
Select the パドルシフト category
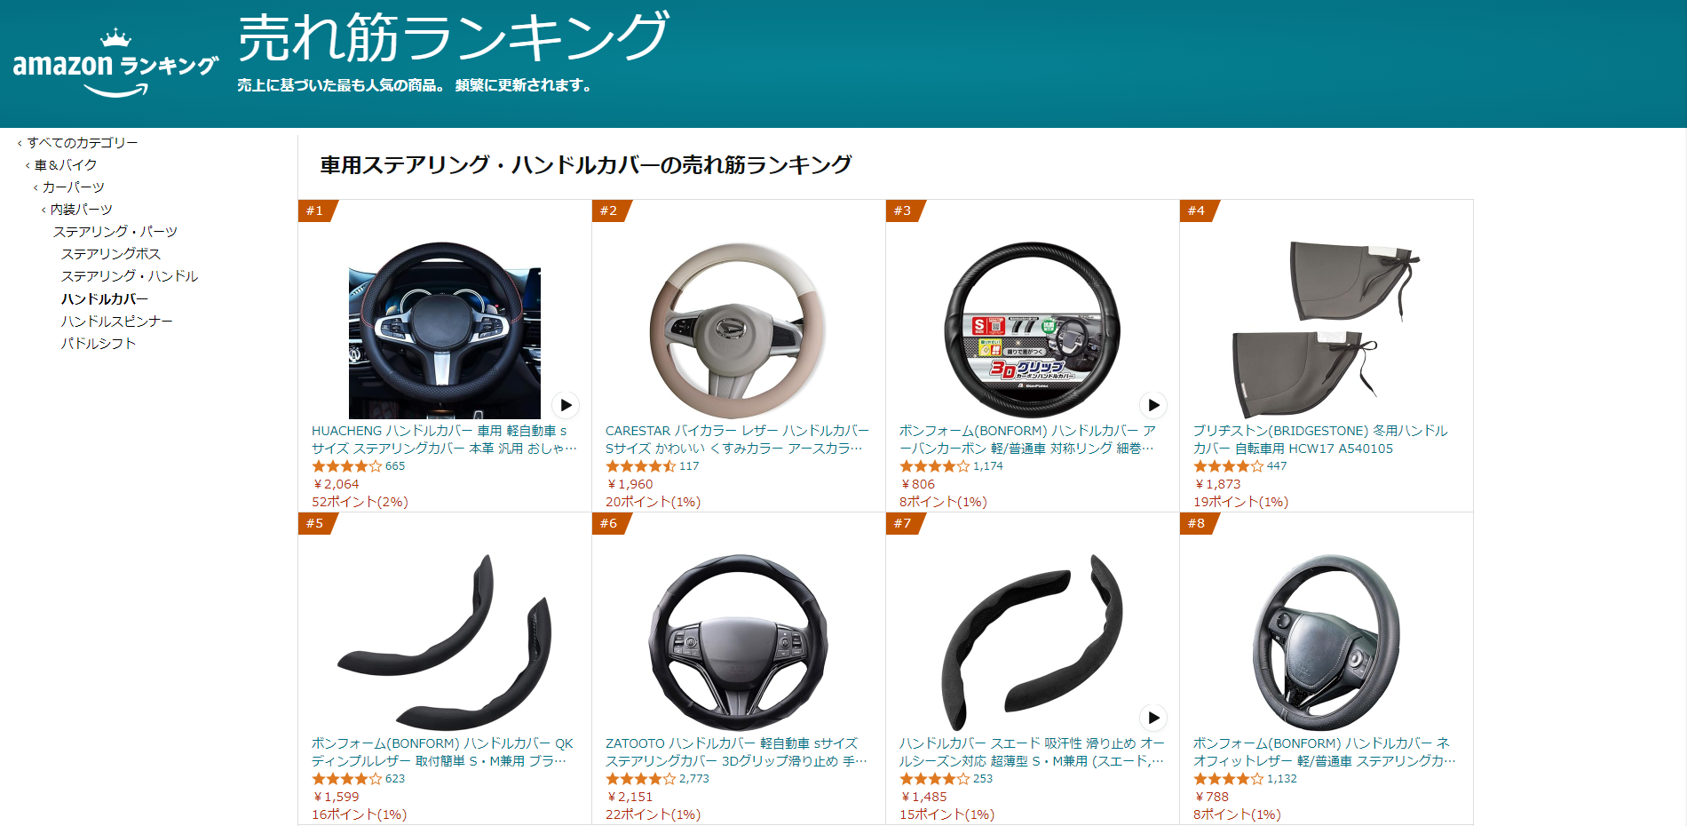(99, 343)
